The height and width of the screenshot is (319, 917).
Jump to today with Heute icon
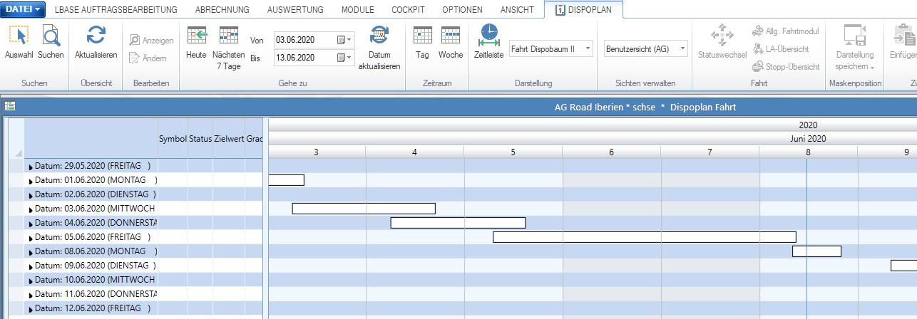click(x=196, y=36)
